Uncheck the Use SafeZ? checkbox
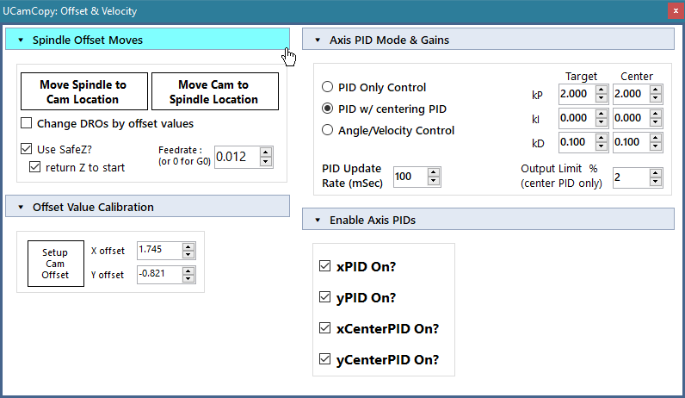Image resolution: width=685 pixels, height=398 pixels. pyautogui.click(x=27, y=149)
